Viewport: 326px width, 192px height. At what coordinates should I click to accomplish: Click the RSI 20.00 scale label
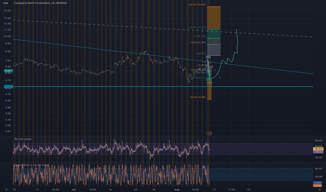[319, 157]
